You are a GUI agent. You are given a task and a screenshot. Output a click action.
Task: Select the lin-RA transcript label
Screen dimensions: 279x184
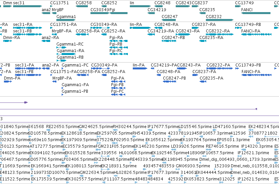click(136, 25)
